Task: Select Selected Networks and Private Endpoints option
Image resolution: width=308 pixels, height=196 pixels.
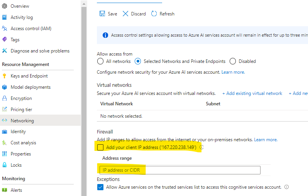Action: click(138, 61)
